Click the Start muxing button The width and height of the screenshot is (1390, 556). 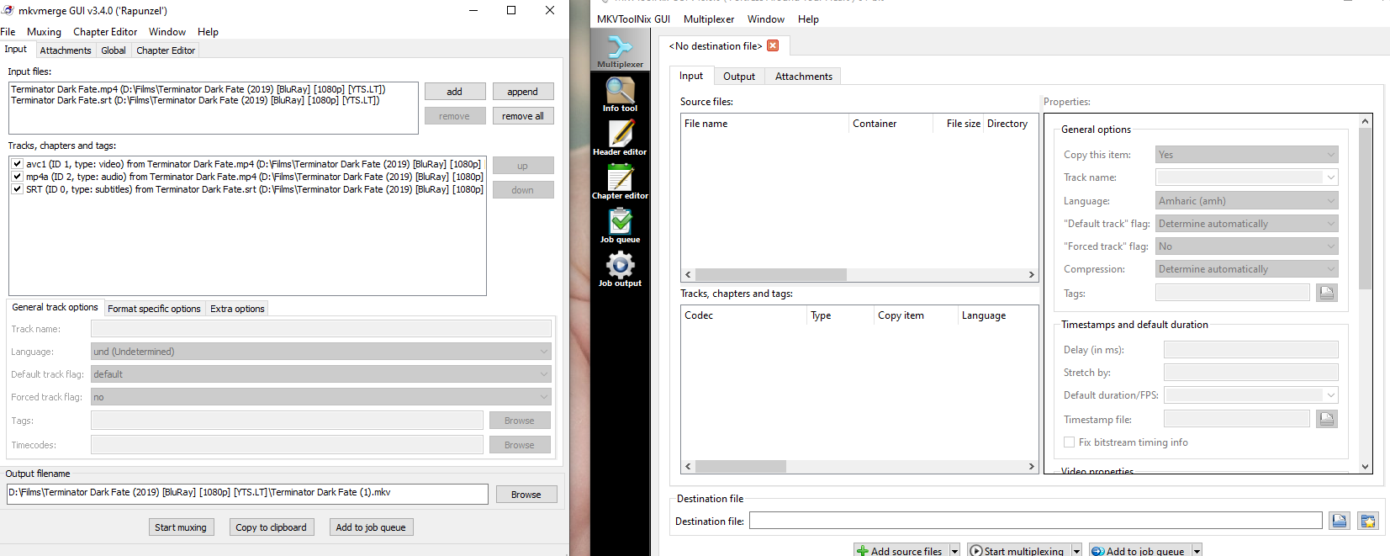pos(181,527)
